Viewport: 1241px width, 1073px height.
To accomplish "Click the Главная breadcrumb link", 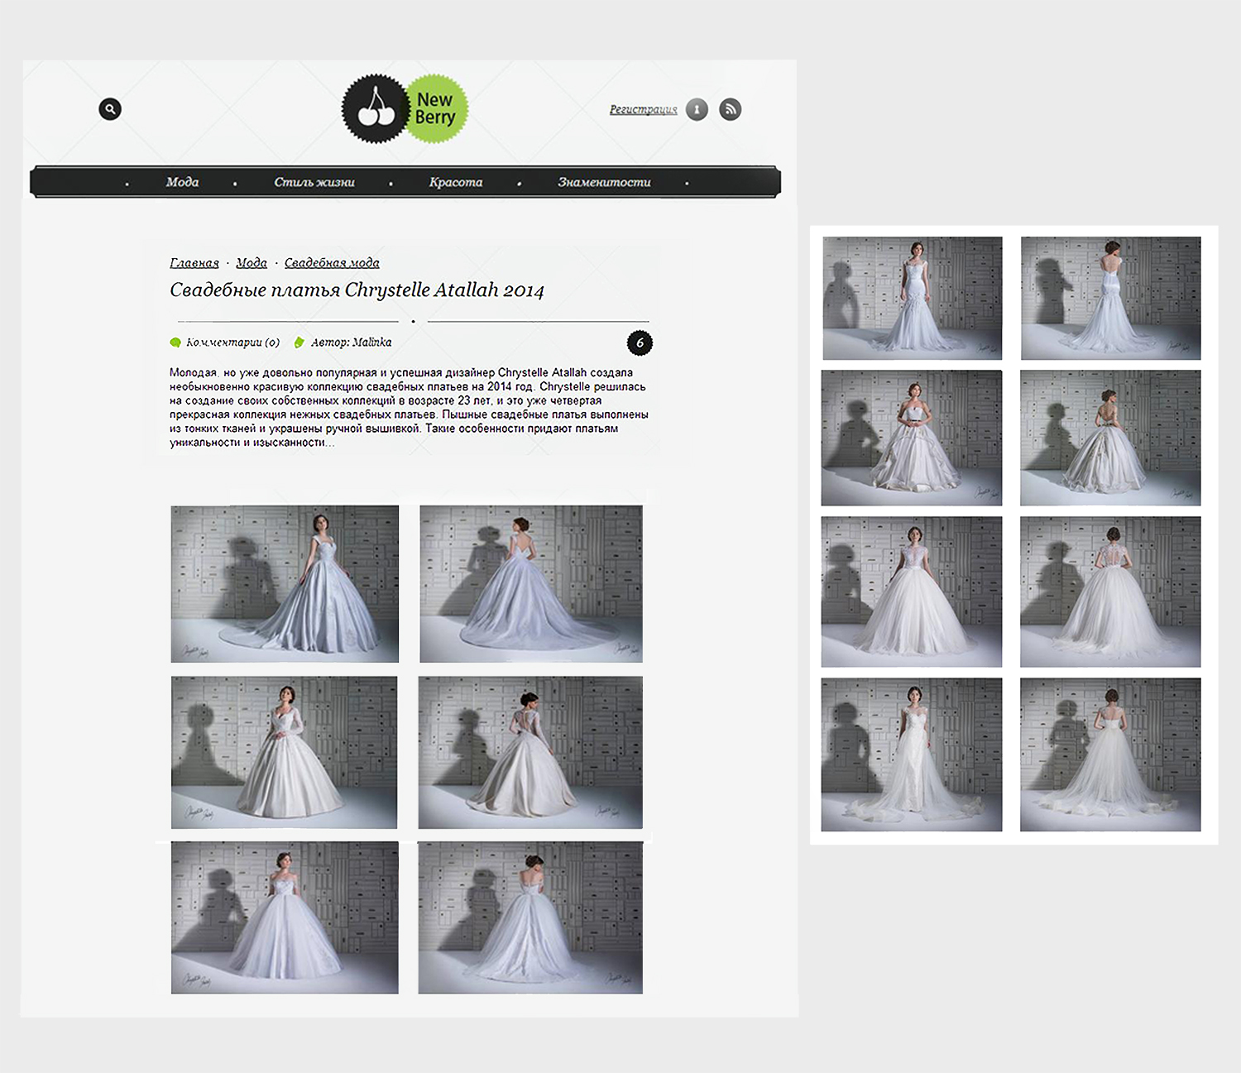I will click(x=194, y=263).
